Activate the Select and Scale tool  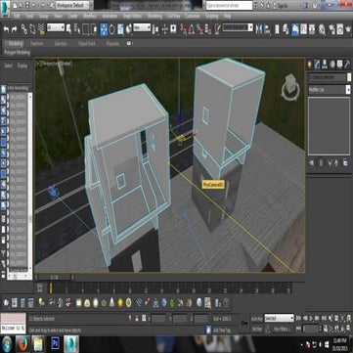pyautogui.click(x=120, y=29)
